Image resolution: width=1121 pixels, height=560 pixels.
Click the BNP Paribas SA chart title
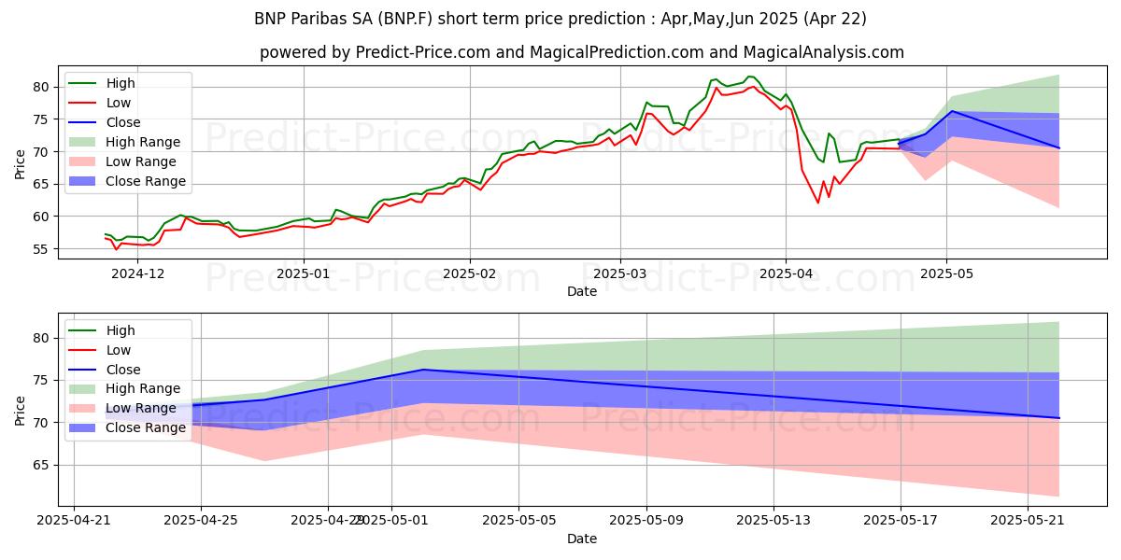(560, 19)
